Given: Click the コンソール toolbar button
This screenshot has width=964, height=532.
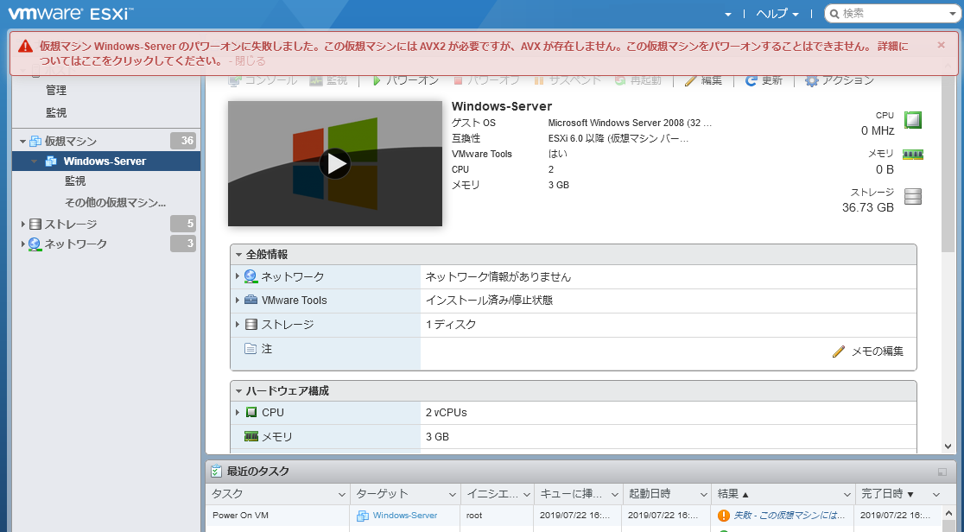Looking at the screenshot, I should (x=263, y=80).
